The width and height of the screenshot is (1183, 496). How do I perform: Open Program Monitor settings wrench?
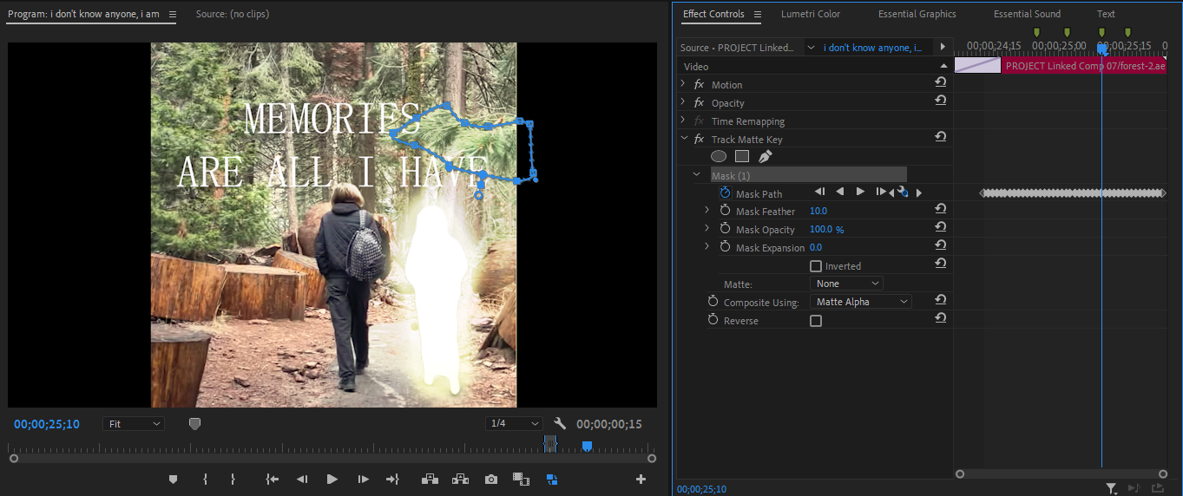(560, 423)
